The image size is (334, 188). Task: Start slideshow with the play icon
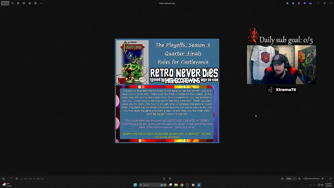pyautogui.click(x=35, y=3)
